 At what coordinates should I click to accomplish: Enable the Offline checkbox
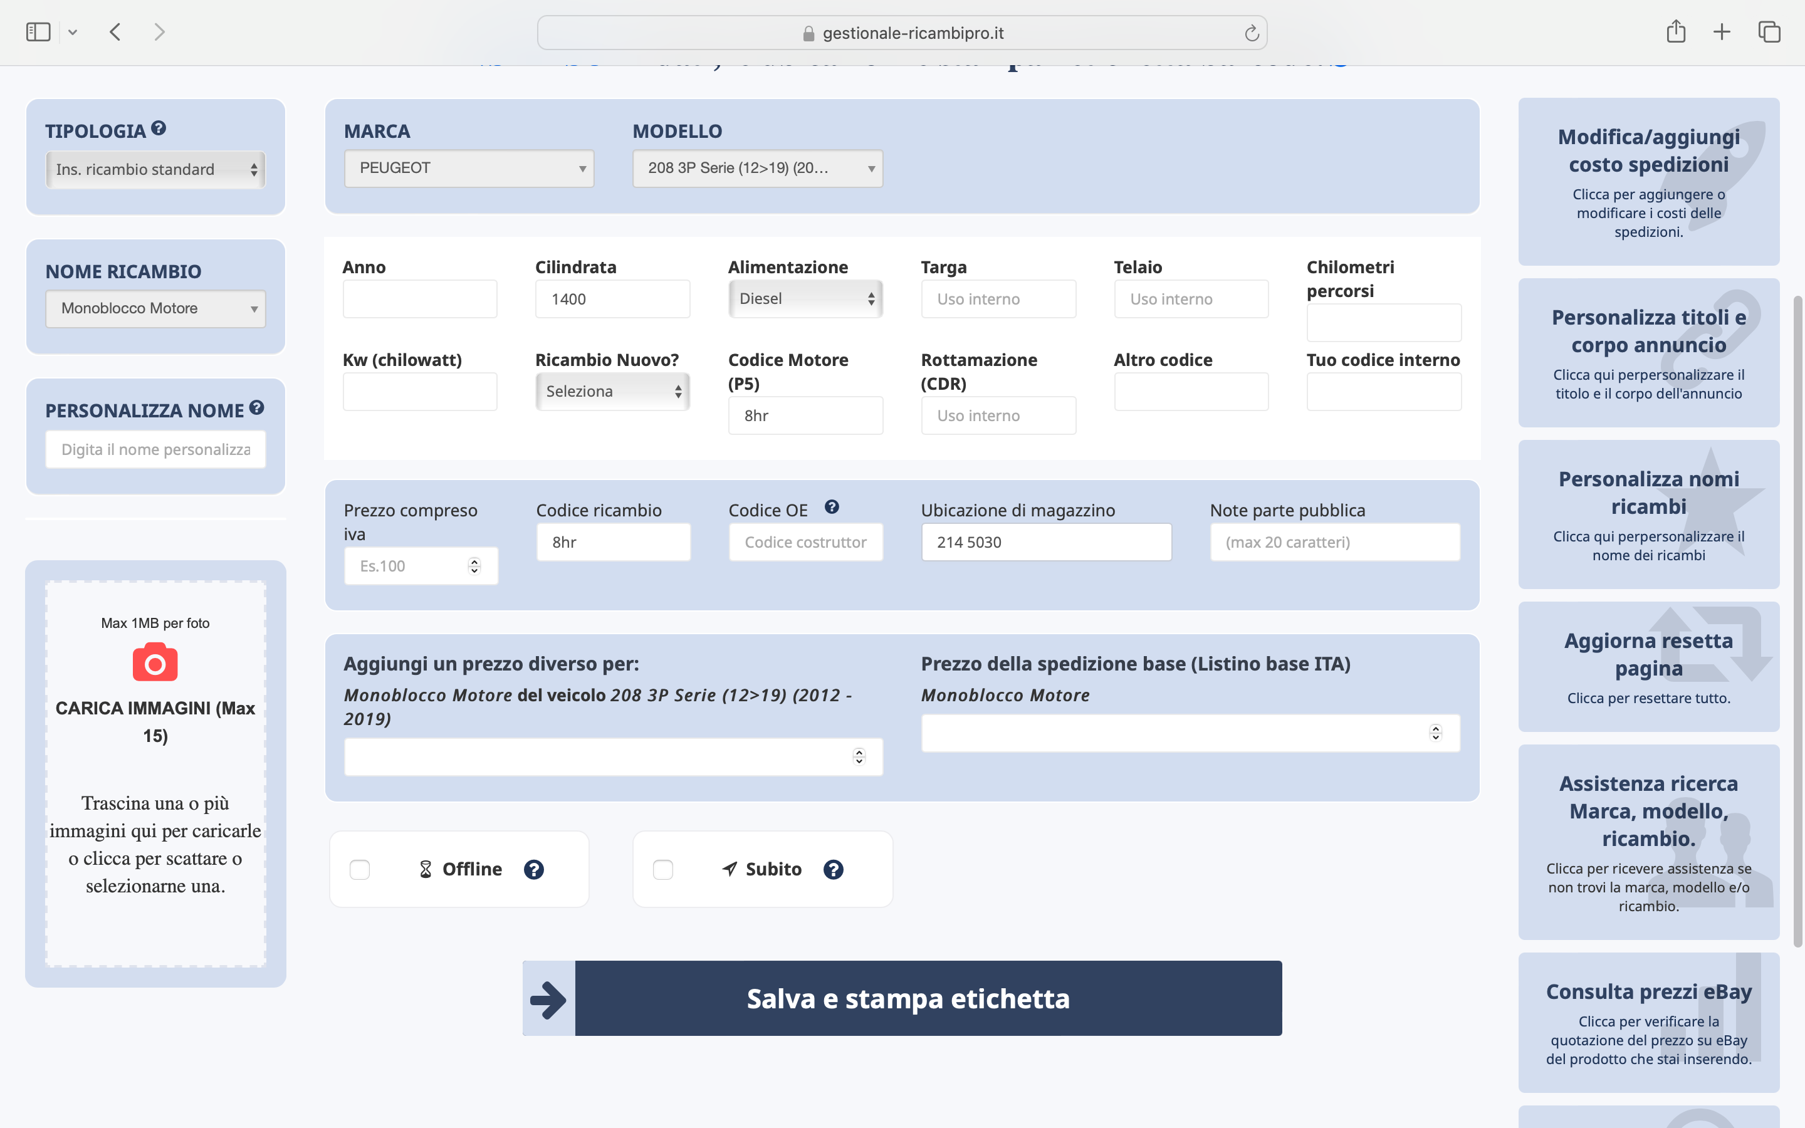pos(360,870)
